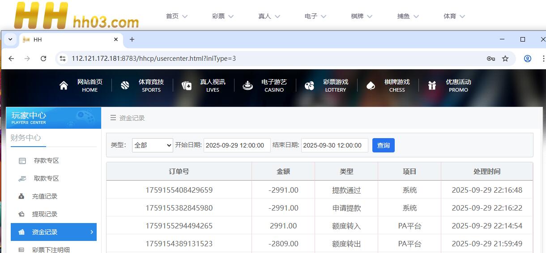Open 电子游艺 Casino icon

pyautogui.click(x=247, y=86)
